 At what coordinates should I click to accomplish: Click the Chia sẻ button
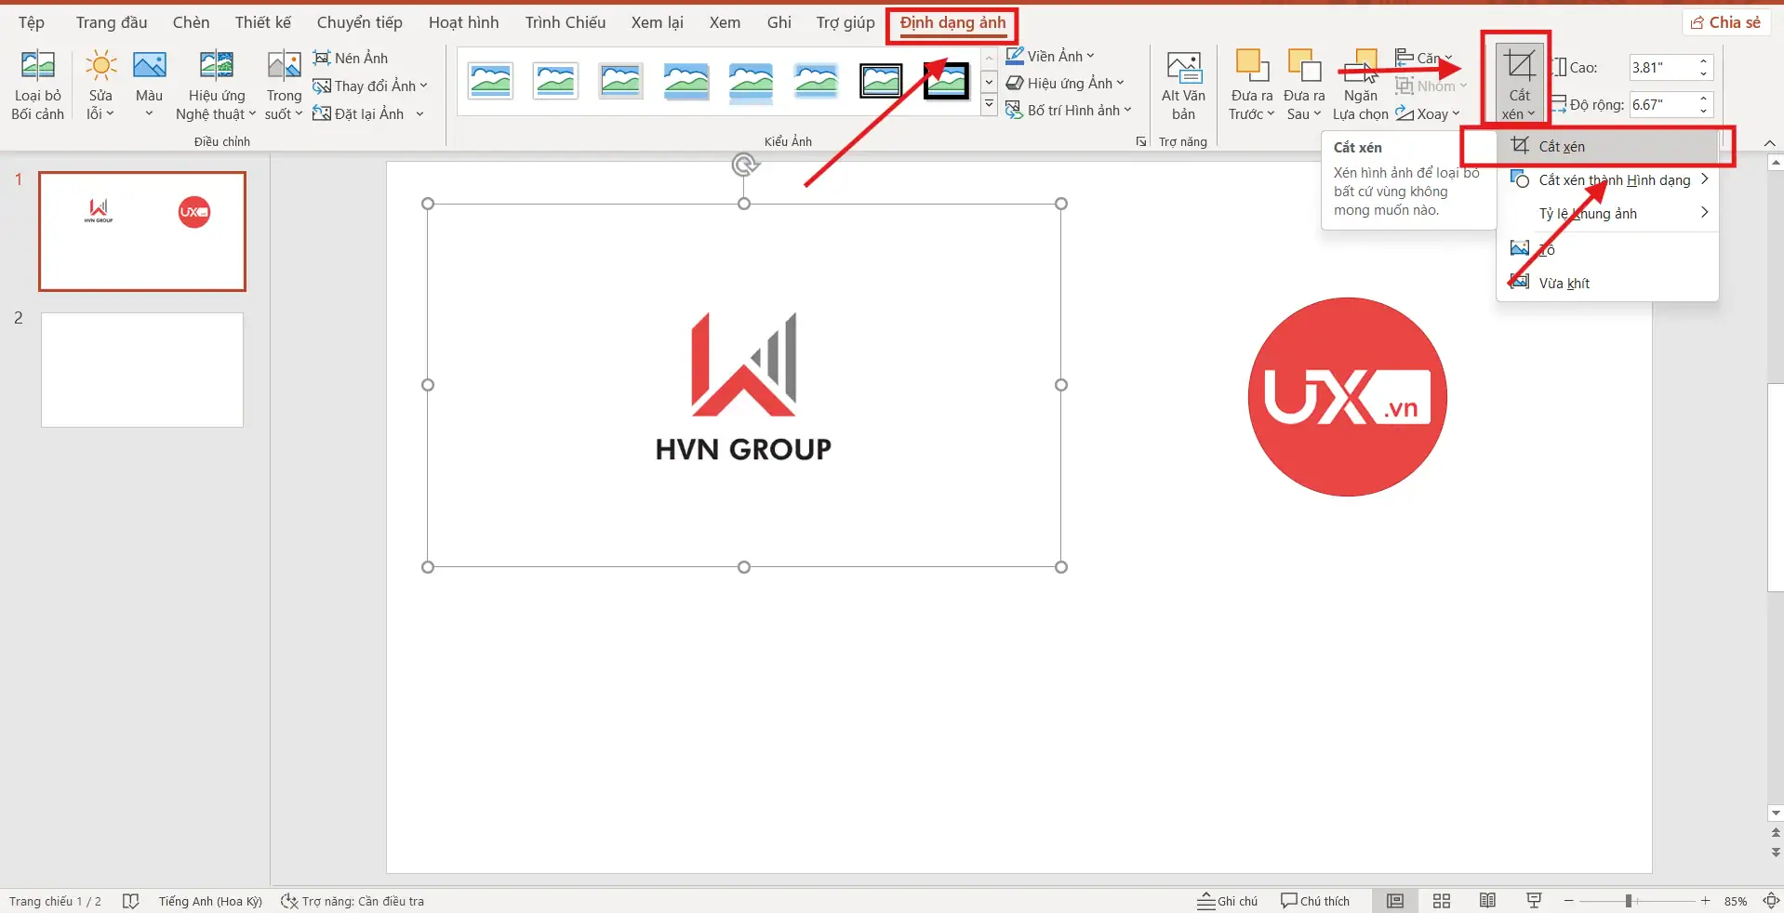coord(1725,21)
